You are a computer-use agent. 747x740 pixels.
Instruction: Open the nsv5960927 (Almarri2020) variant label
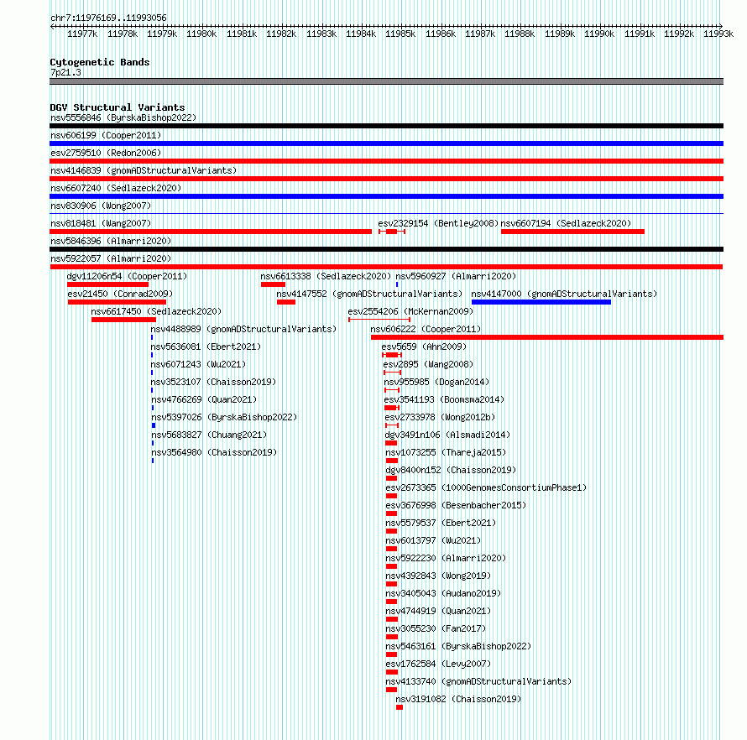pyautogui.click(x=456, y=276)
